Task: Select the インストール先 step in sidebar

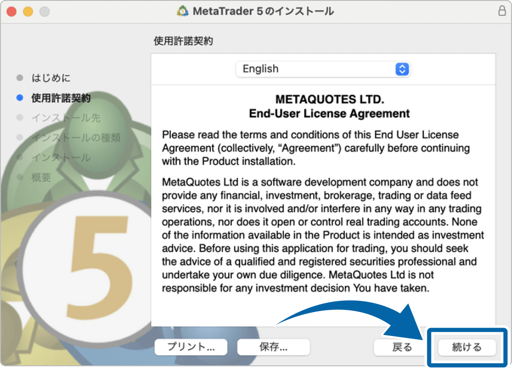Action: 66,118
